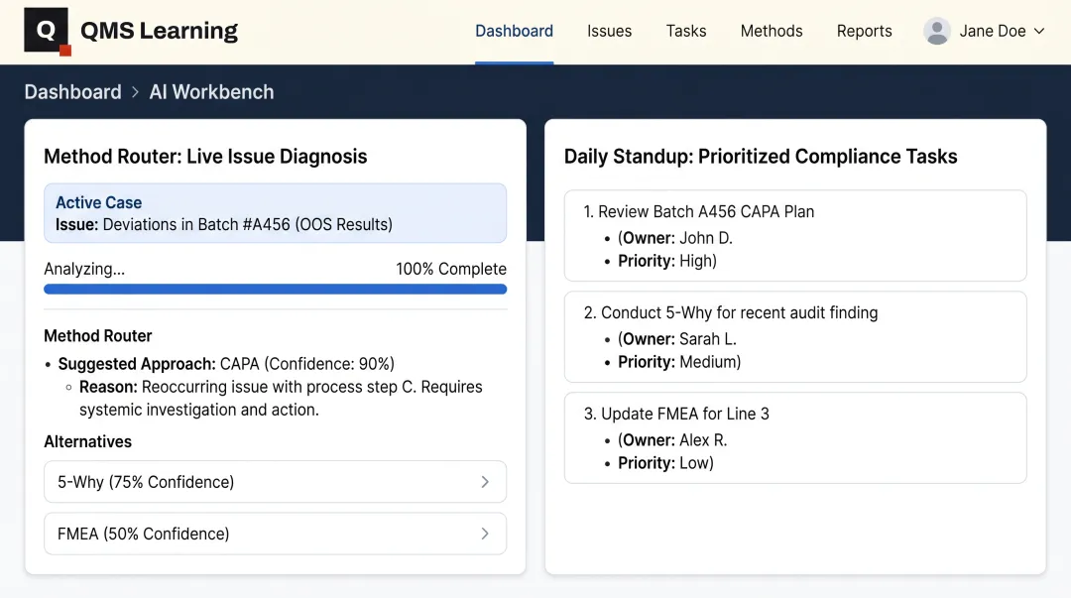View the Reports tab
The image size is (1071, 598).
[864, 31]
